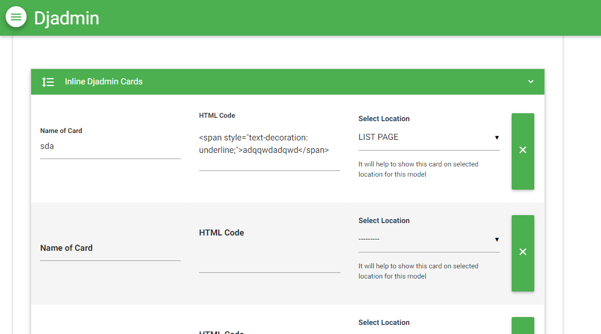Click the Select Location label in first row
The width and height of the screenshot is (601, 334).
[x=384, y=119]
